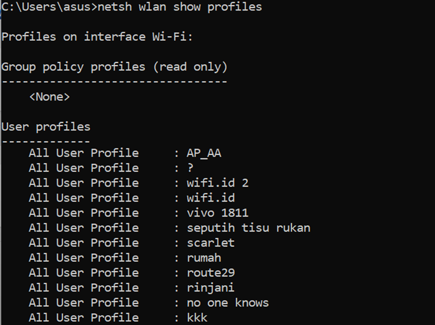
Task: Click the 'scarlet' profile name
Action: [211, 243]
